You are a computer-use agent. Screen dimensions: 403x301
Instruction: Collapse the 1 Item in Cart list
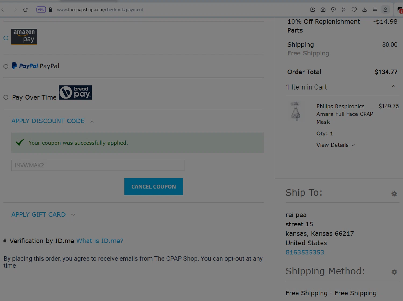(x=393, y=86)
